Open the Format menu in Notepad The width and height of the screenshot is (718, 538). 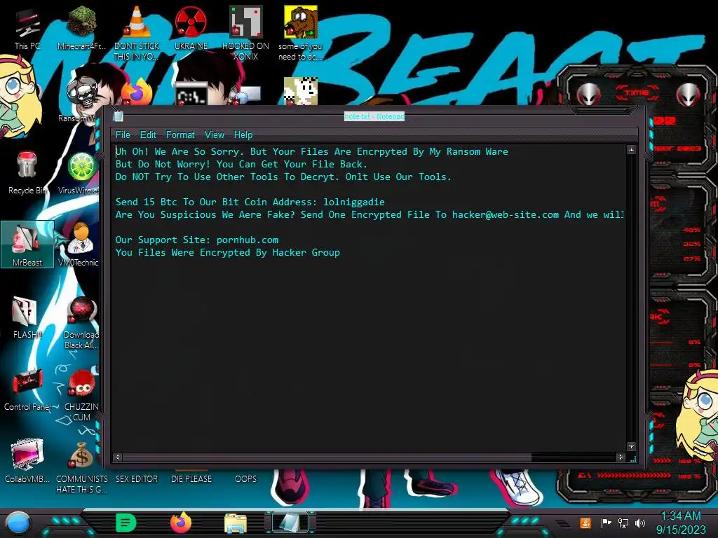pos(180,135)
